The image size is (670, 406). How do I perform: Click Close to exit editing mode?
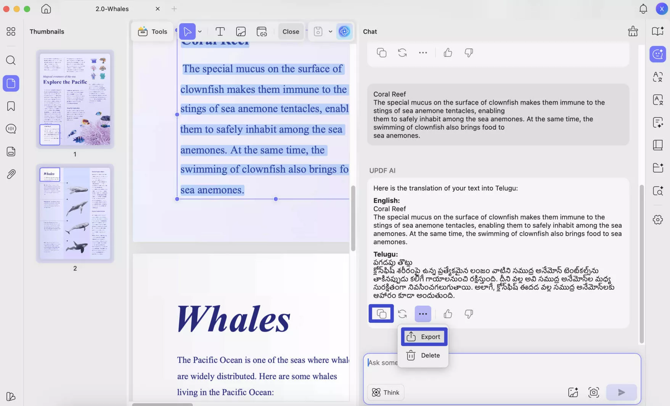[291, 31]
